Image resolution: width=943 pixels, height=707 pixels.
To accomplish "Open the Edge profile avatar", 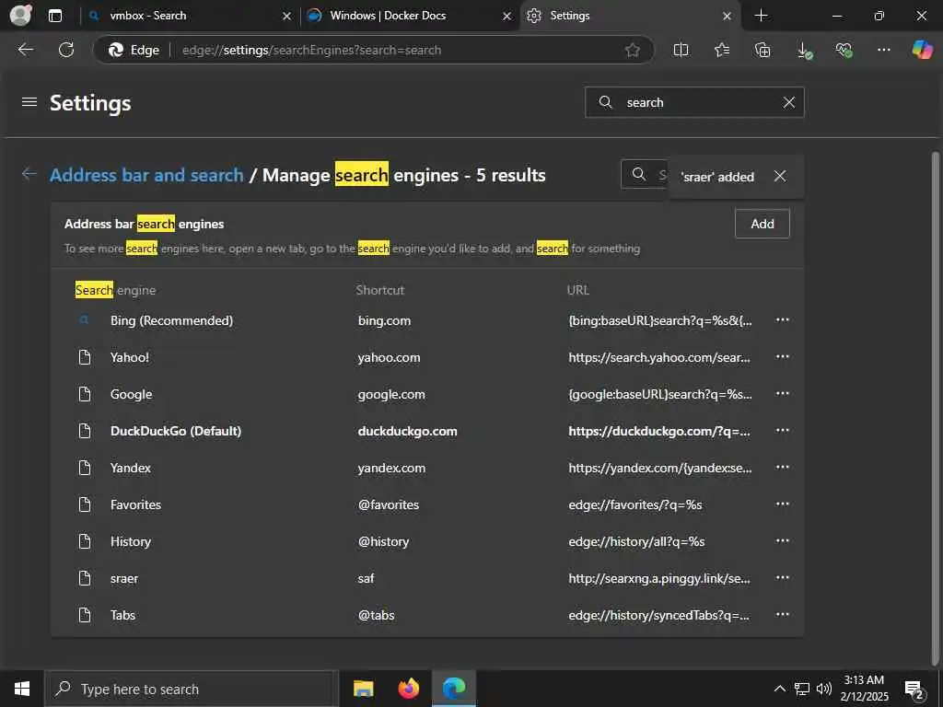I will point(21,15).
